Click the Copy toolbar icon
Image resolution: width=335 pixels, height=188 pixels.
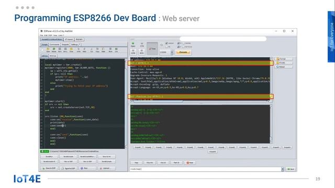click(x=97, y=50)
